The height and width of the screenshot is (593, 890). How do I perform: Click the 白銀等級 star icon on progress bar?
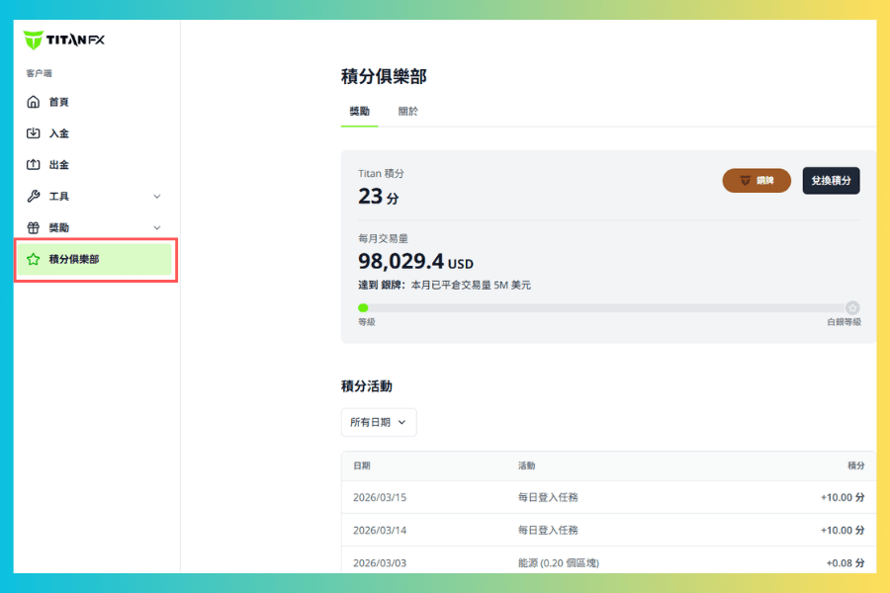coord(852,307)
